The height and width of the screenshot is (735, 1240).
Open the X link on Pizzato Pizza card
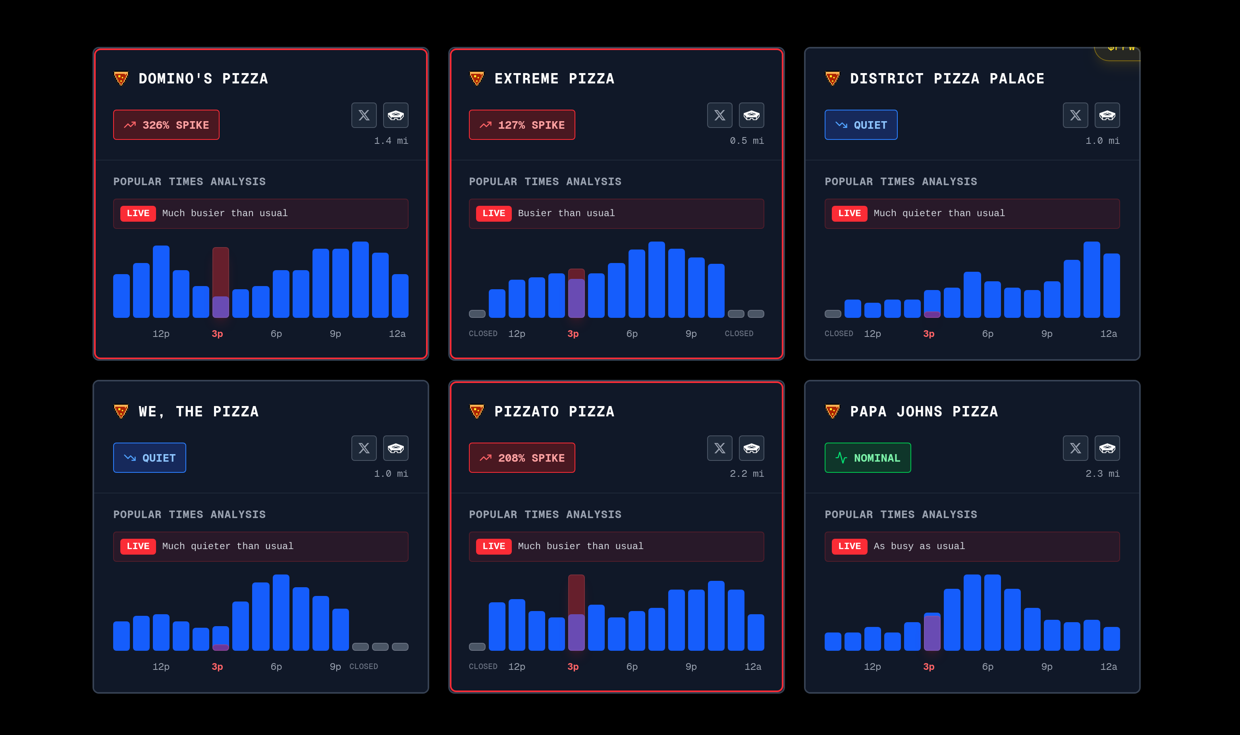719,448
